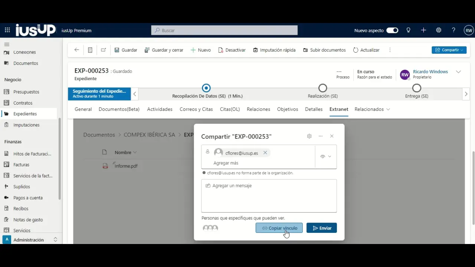Click the Agregar un mensaje field

click(269, 196)
